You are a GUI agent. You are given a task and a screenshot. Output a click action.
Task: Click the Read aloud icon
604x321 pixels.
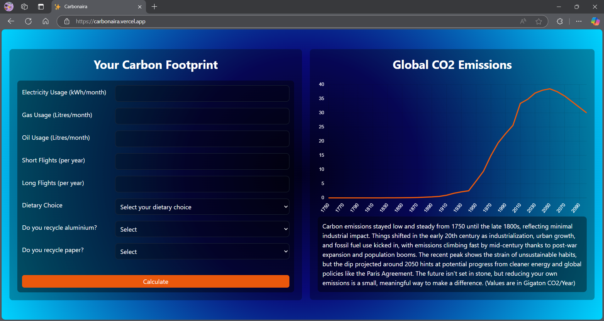point(523,21)
